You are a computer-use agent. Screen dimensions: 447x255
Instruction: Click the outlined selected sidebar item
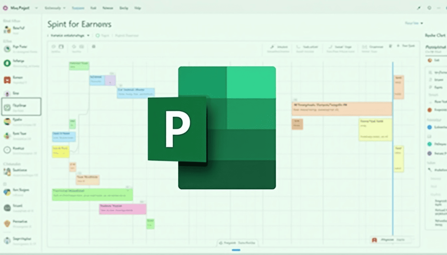point(21,107)
